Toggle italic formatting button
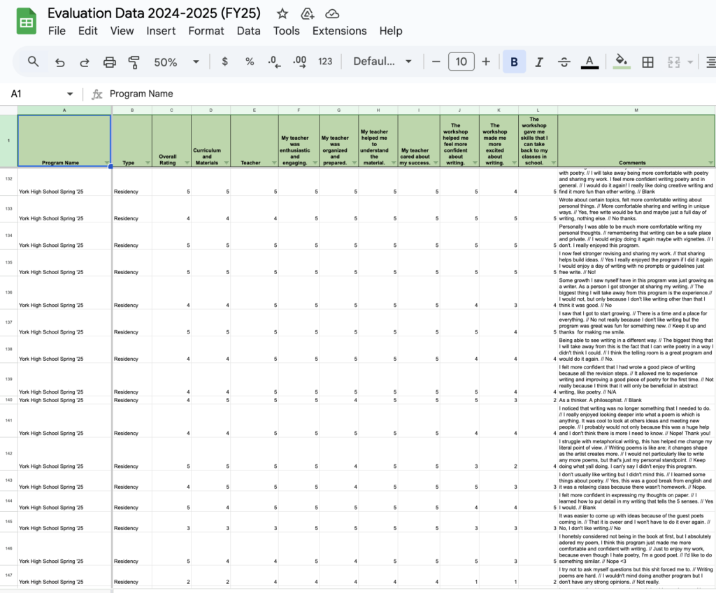The height and width of the screenshot is (593, 716). tap(539, 62)
